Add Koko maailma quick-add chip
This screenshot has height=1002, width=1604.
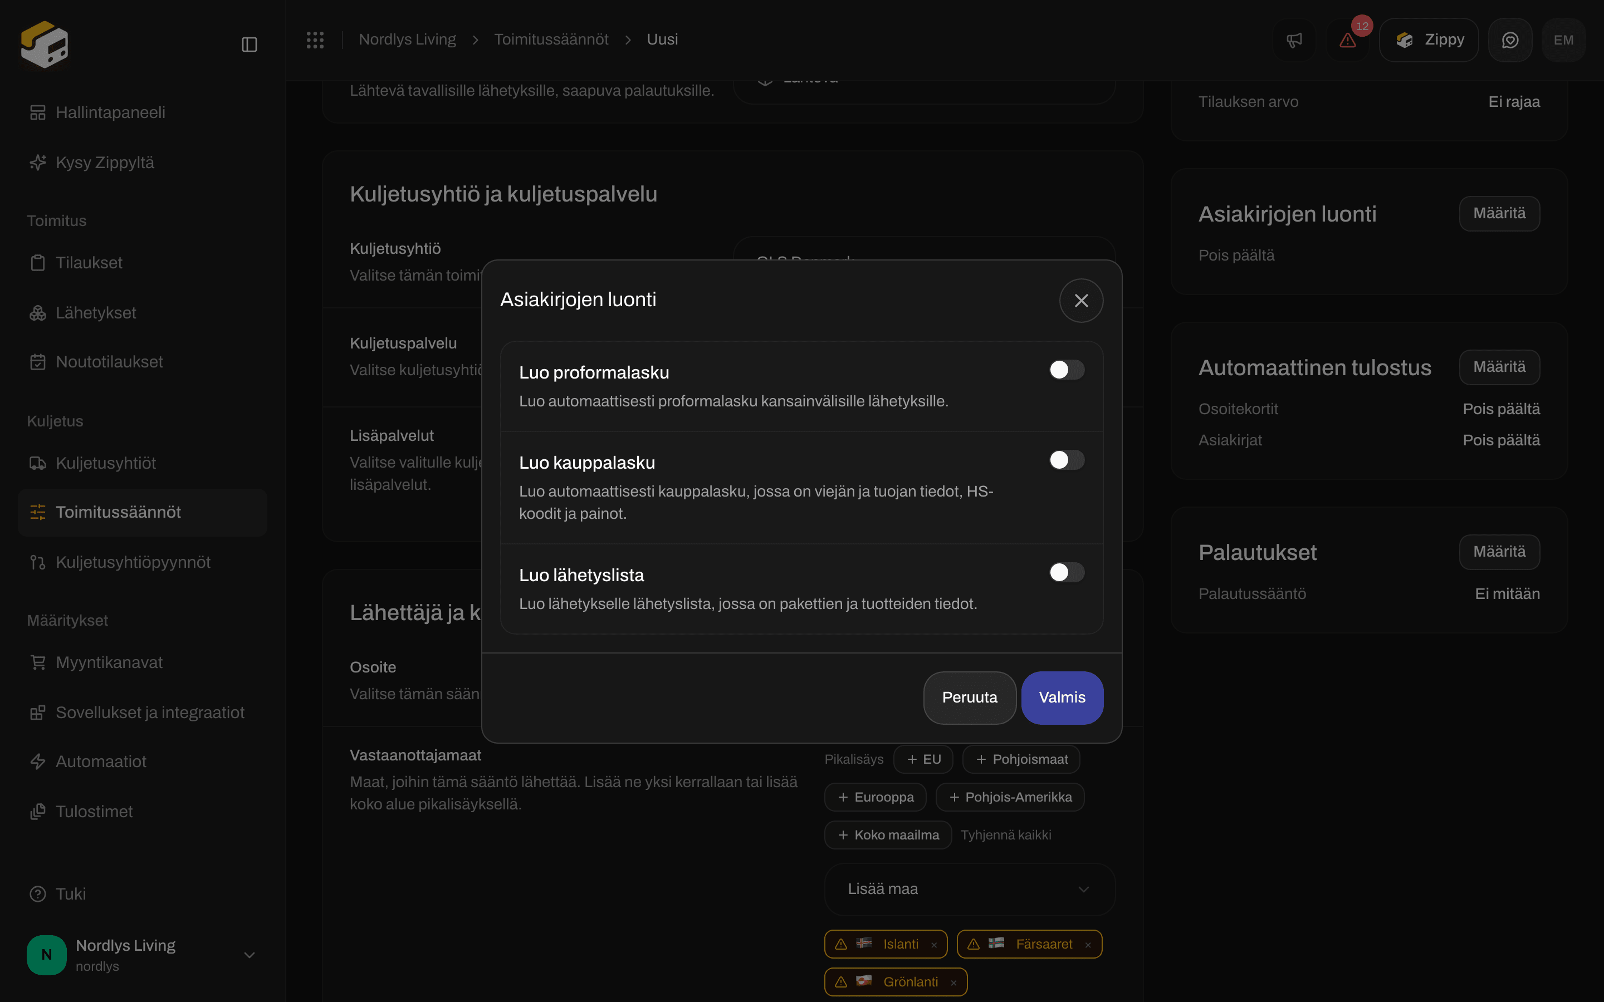coord(888,835)
